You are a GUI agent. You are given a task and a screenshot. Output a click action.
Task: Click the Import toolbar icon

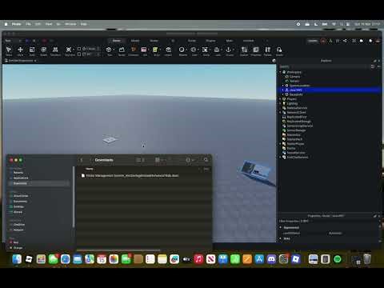click(168, 50)
